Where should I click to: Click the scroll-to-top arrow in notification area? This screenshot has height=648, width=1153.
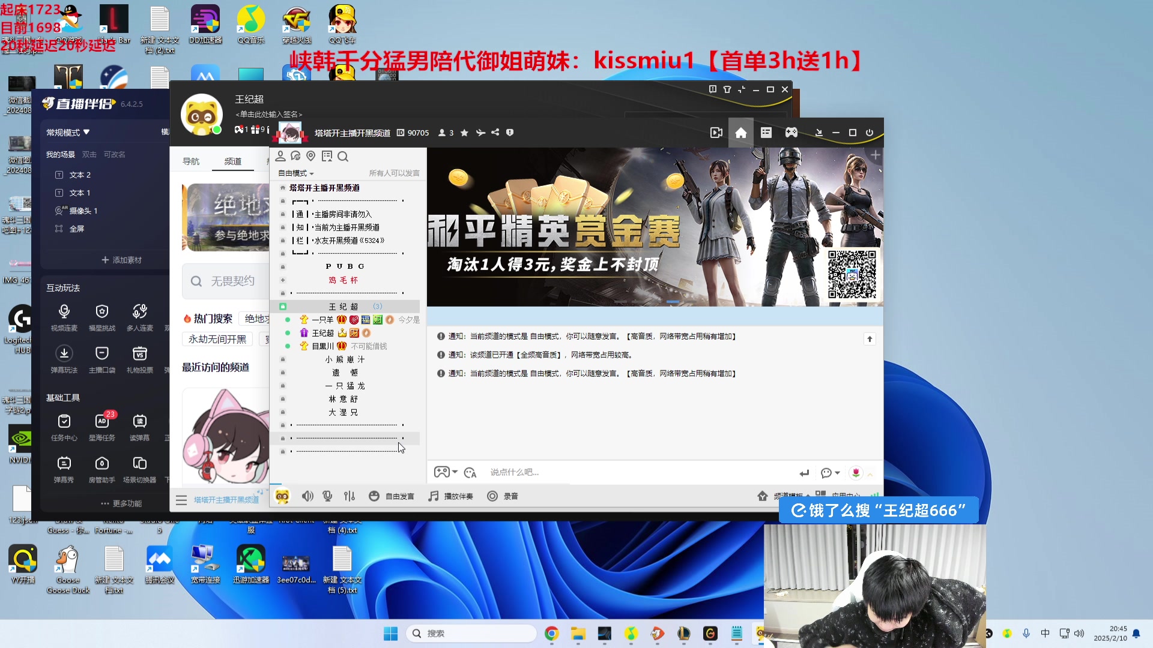(870, 339)
